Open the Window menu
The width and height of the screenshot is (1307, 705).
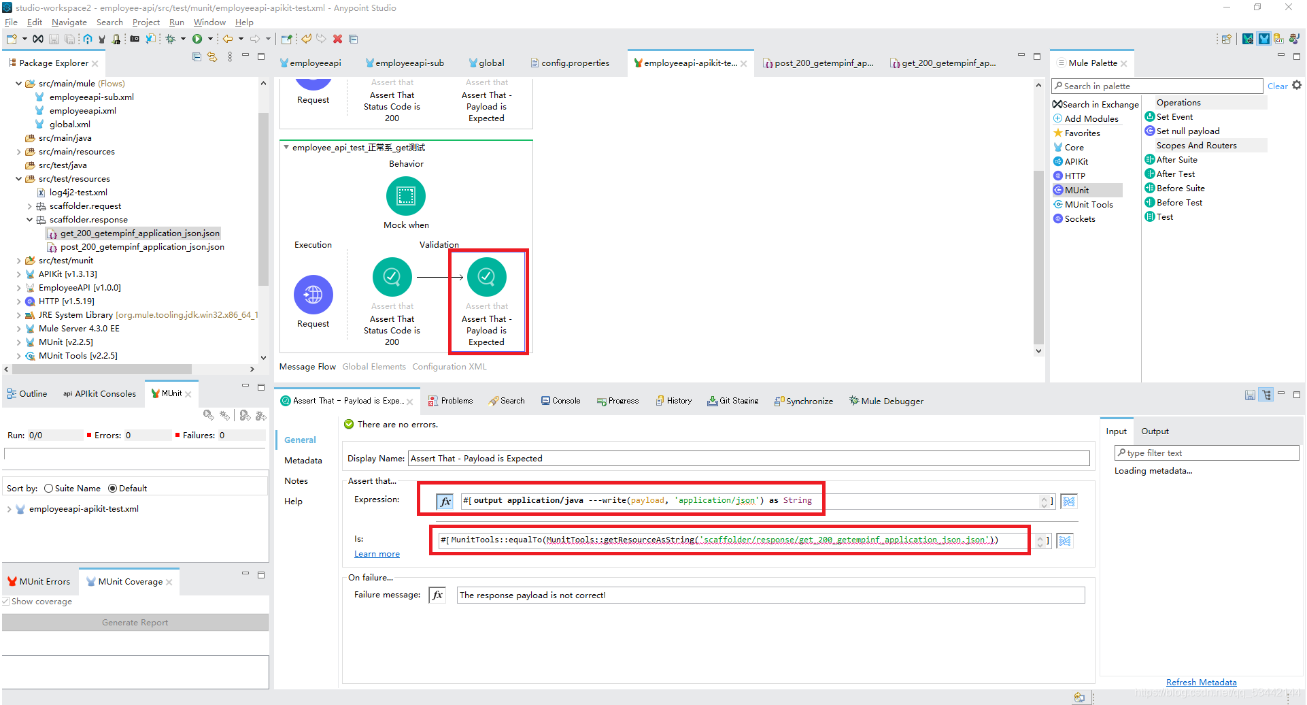(209, 22)
